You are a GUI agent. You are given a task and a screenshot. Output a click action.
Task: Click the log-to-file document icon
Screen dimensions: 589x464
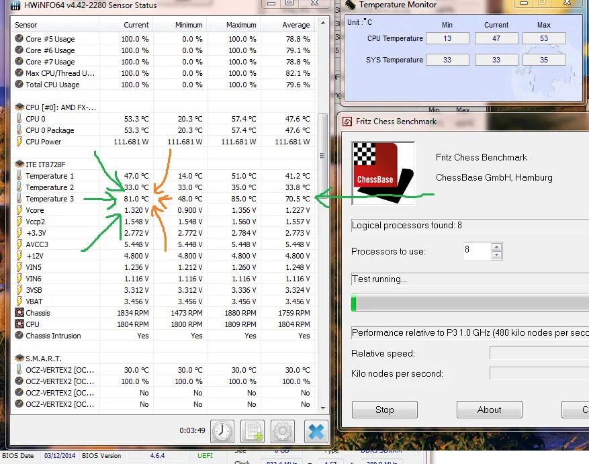(x=253, y=431)
